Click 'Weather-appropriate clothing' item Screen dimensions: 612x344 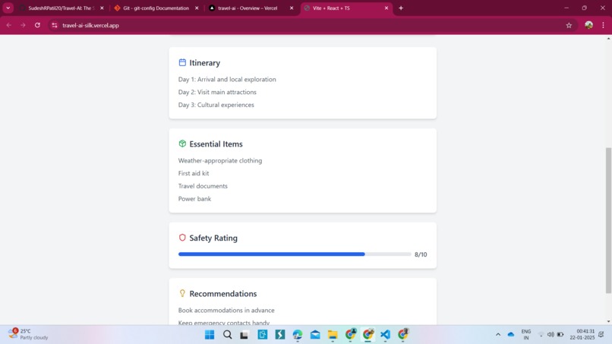(220, 160)
